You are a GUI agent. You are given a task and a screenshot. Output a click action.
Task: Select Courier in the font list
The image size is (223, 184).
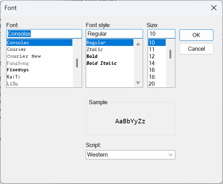pyautogui.click(x=39, y=49)
